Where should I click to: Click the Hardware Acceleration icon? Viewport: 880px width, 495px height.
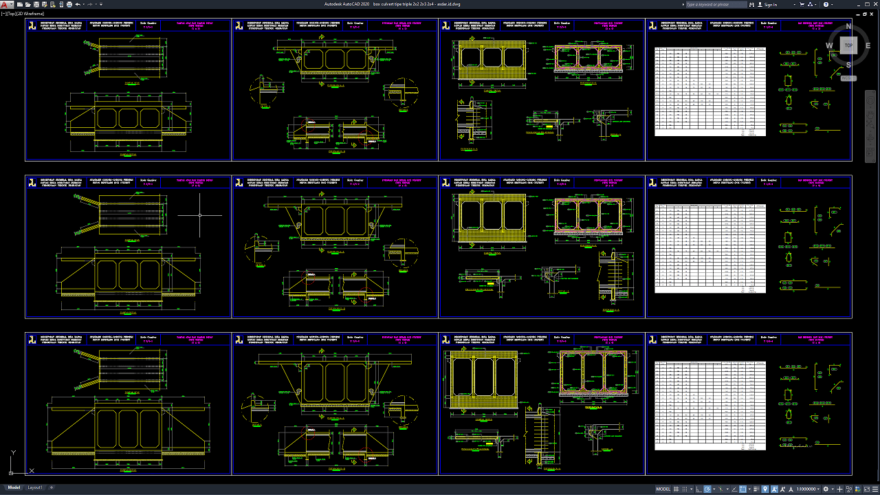click(858, 489)
